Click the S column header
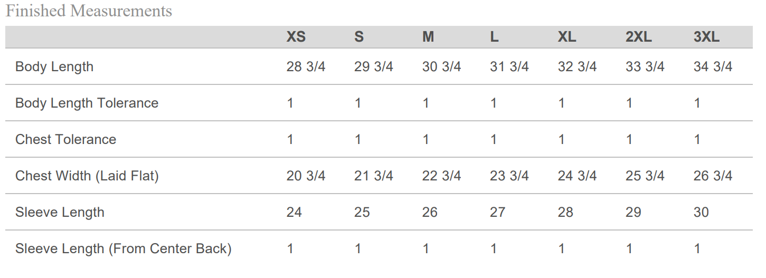766x278 pixels. click(359, 37)
